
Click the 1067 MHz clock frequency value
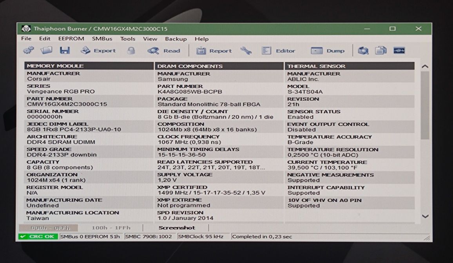point(189,142)
